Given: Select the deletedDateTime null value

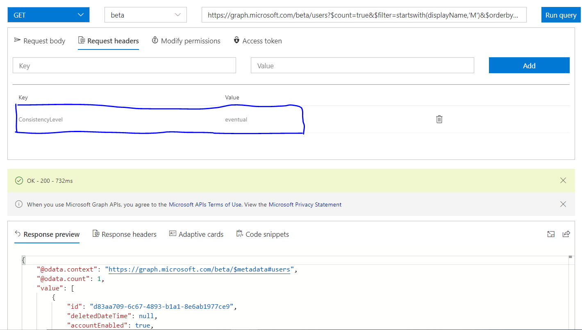Looking at the screenshot, I should coord(146,316).
